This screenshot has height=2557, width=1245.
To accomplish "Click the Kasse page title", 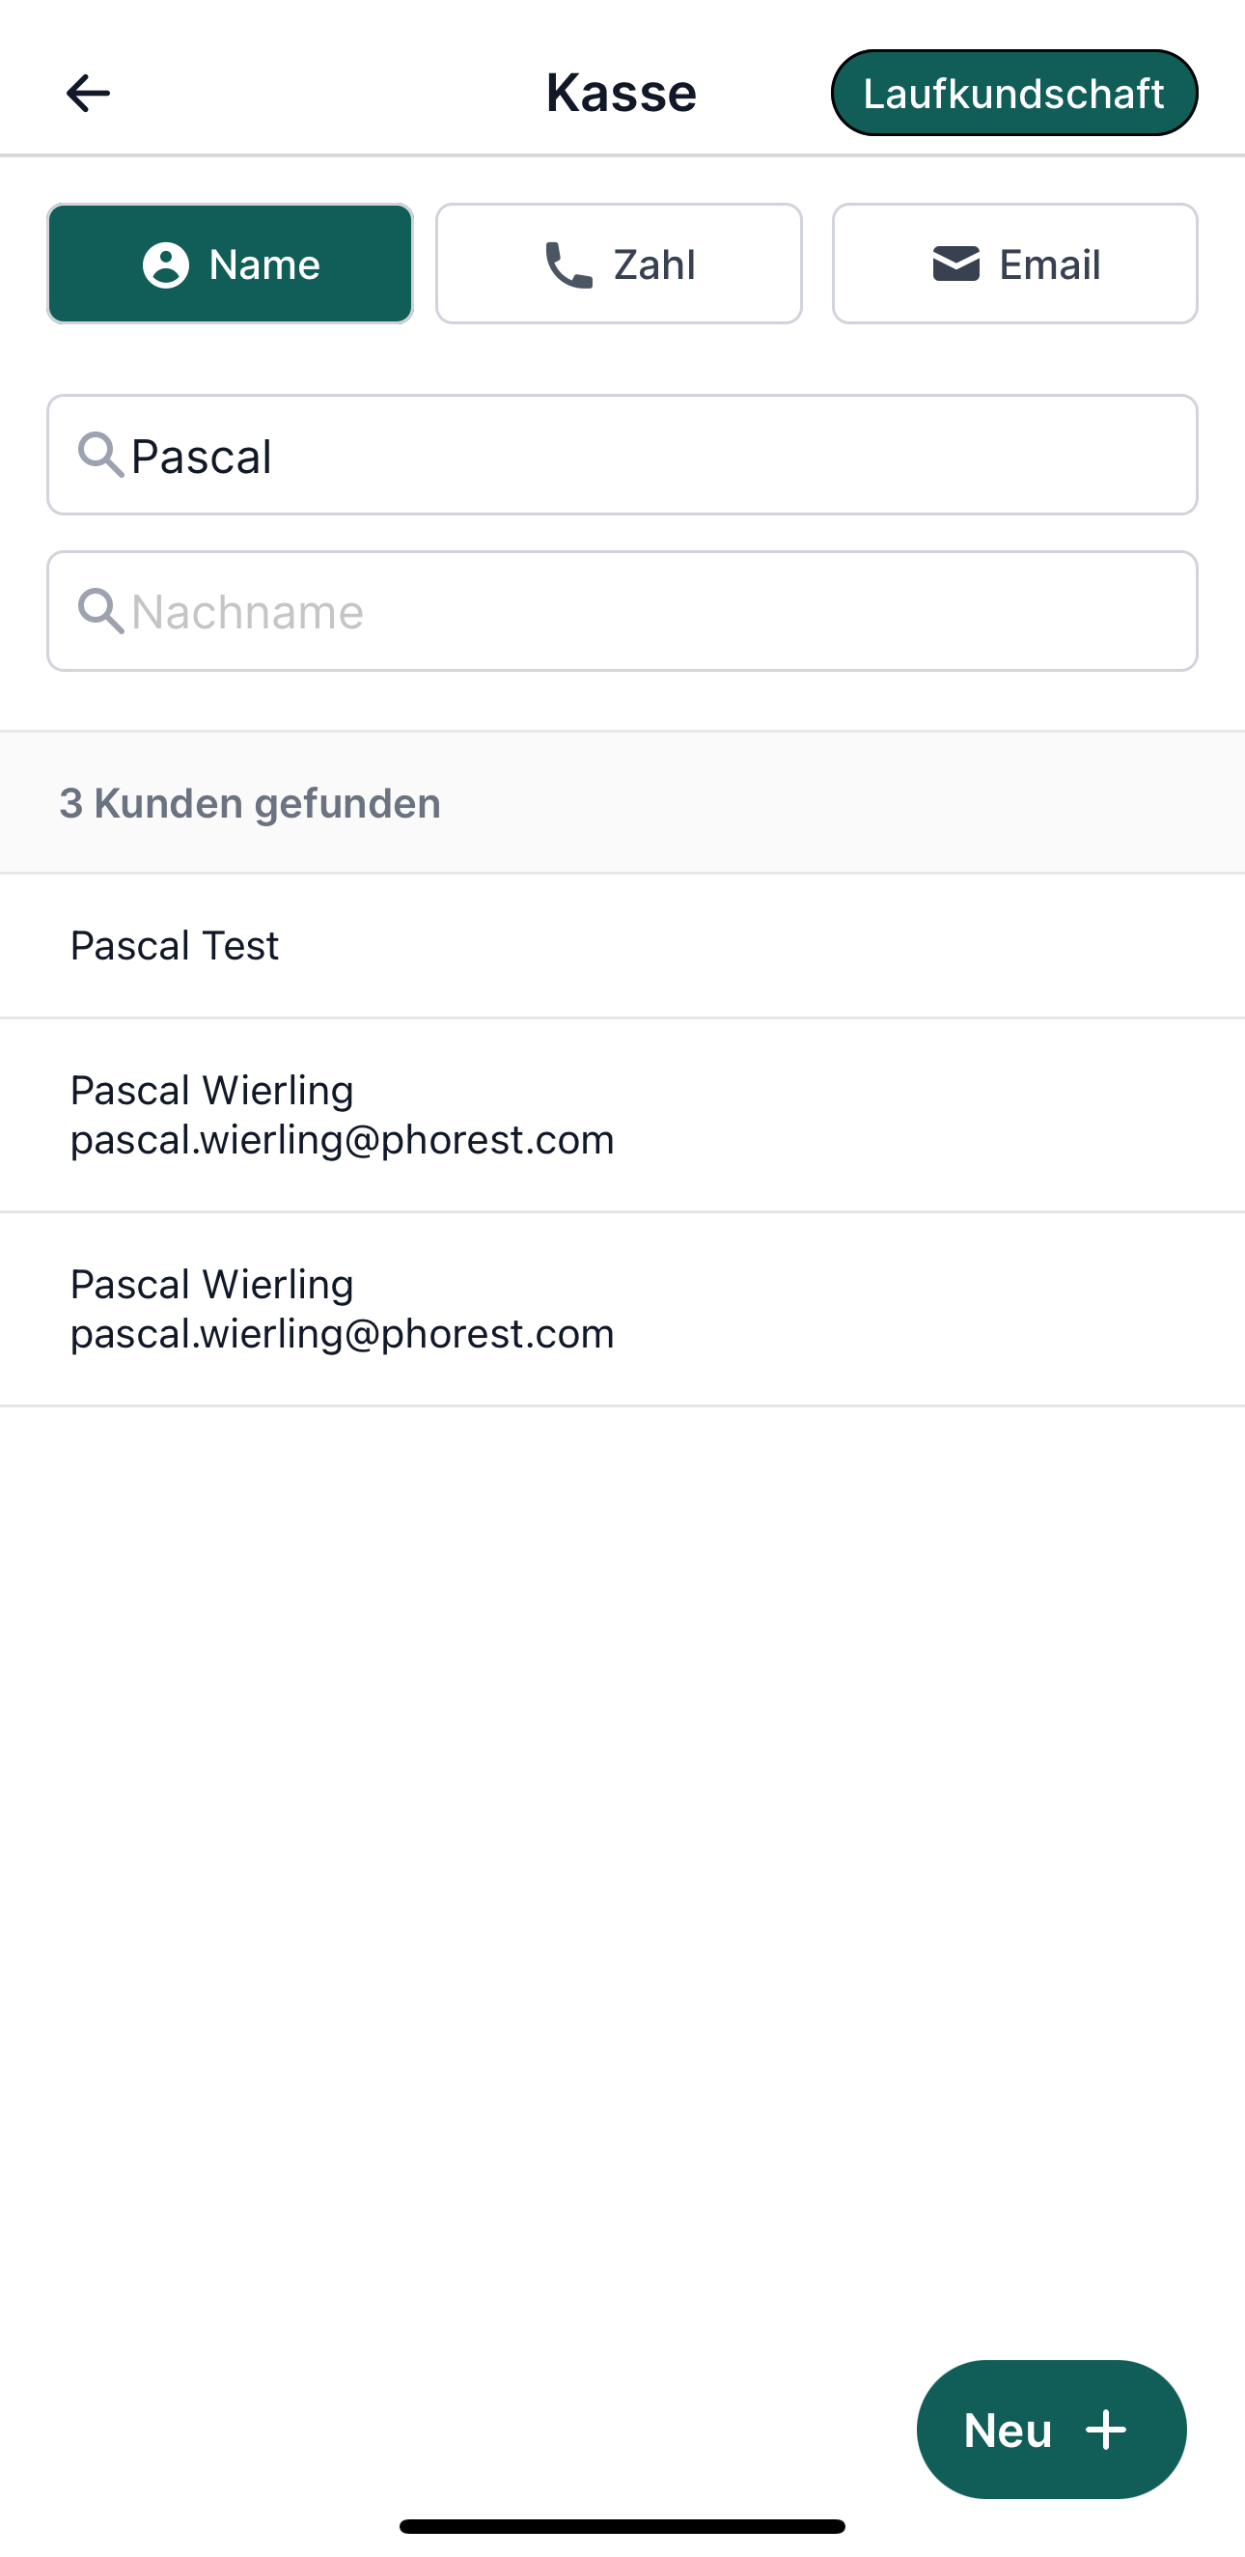I will click(622, 94).
